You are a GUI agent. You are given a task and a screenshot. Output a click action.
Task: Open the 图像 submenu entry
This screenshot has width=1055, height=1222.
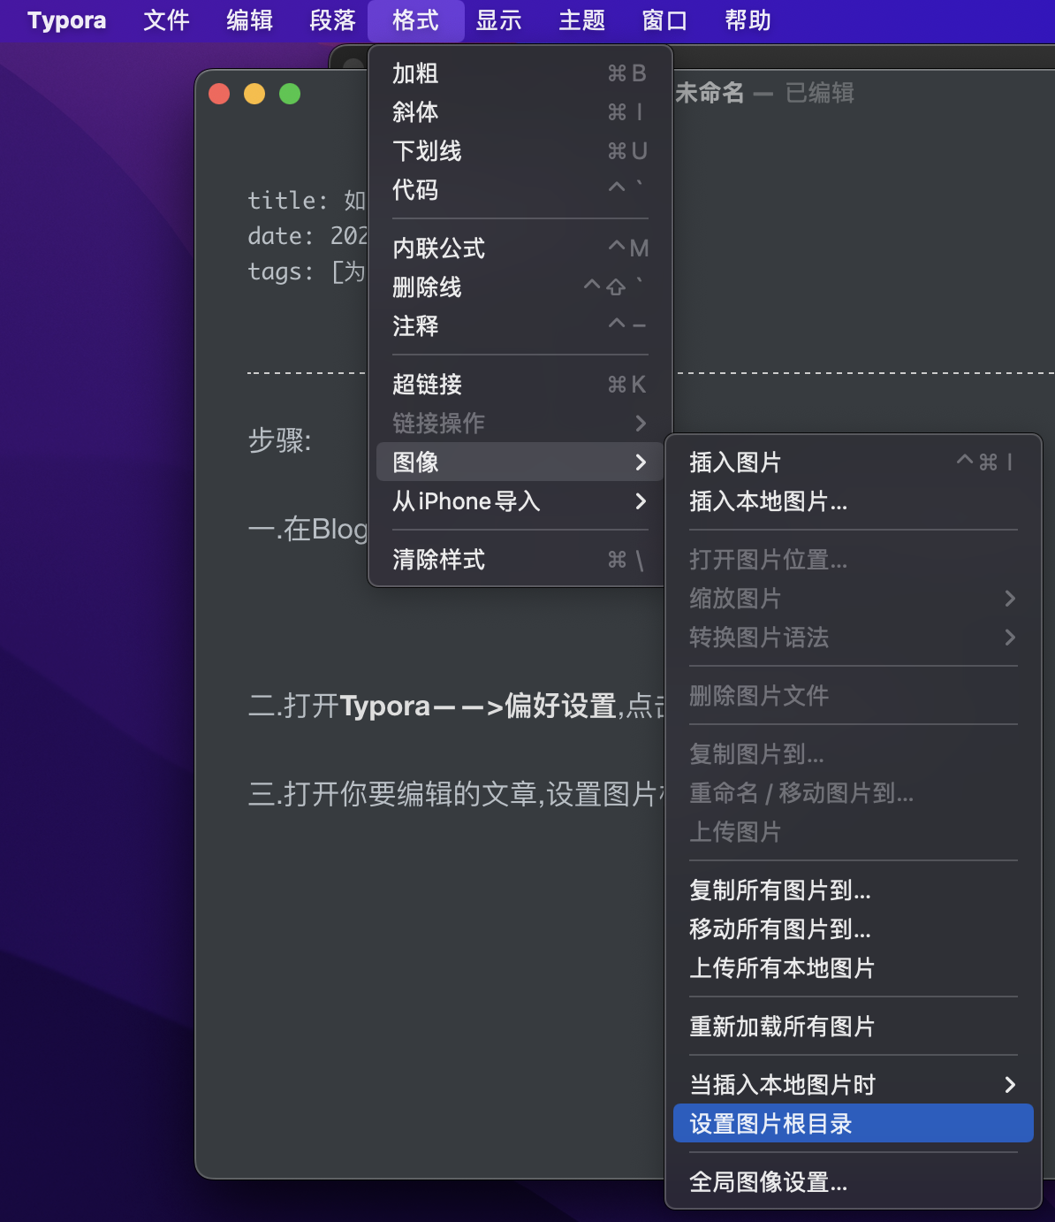click(519, 462)
